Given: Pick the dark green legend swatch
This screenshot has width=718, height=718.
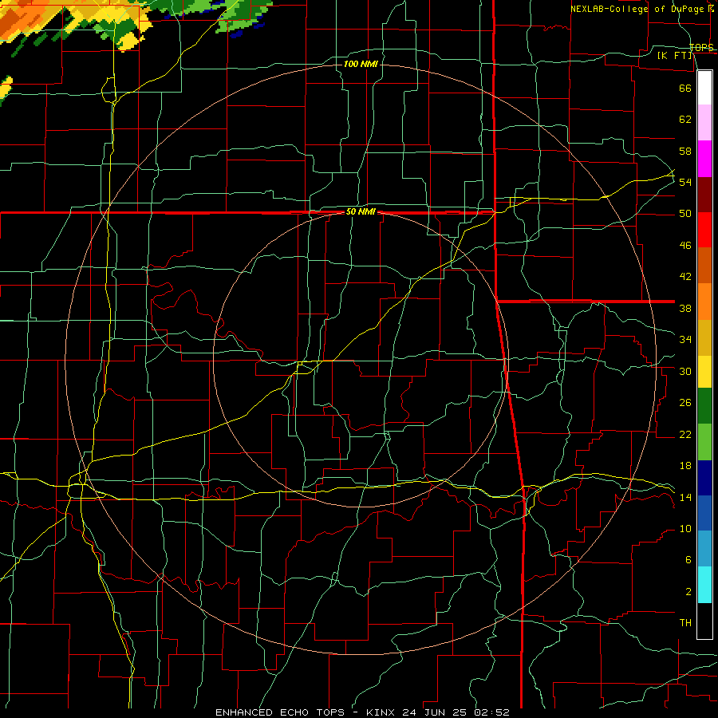Looking at the screenshot, I should click(704, 406).
